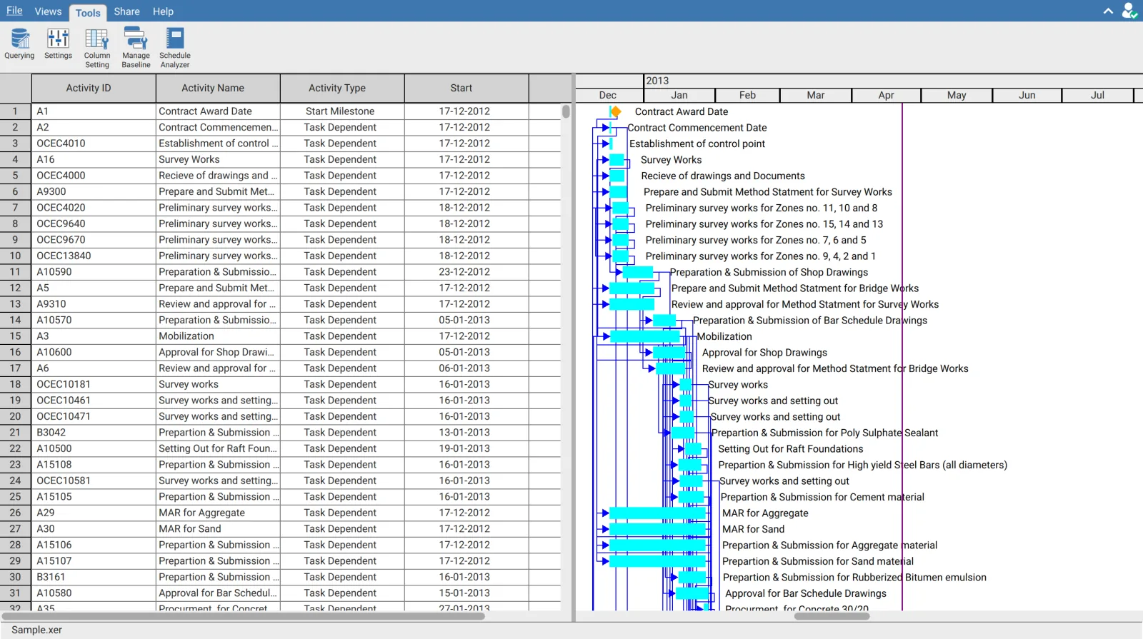Click the Activity ID column header
This screenshot has height=639, width=1143.
[x=94, y=88]
